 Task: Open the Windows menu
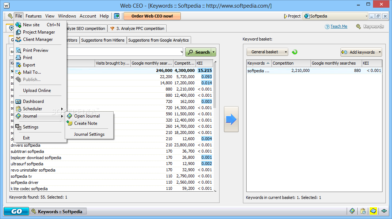point(67,16)
